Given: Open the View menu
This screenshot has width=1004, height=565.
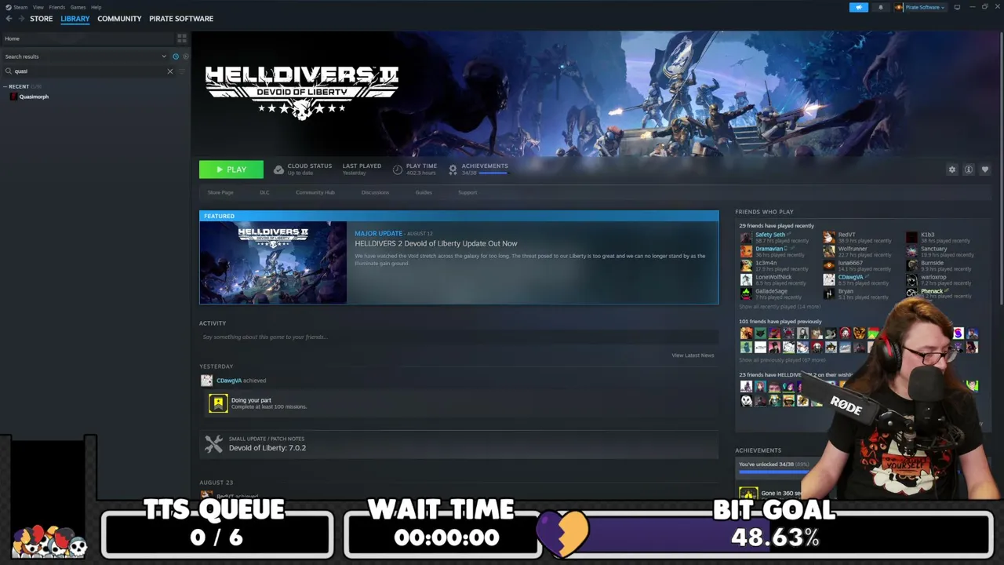Looking at the screenshot, I should [x=38, y=7].
